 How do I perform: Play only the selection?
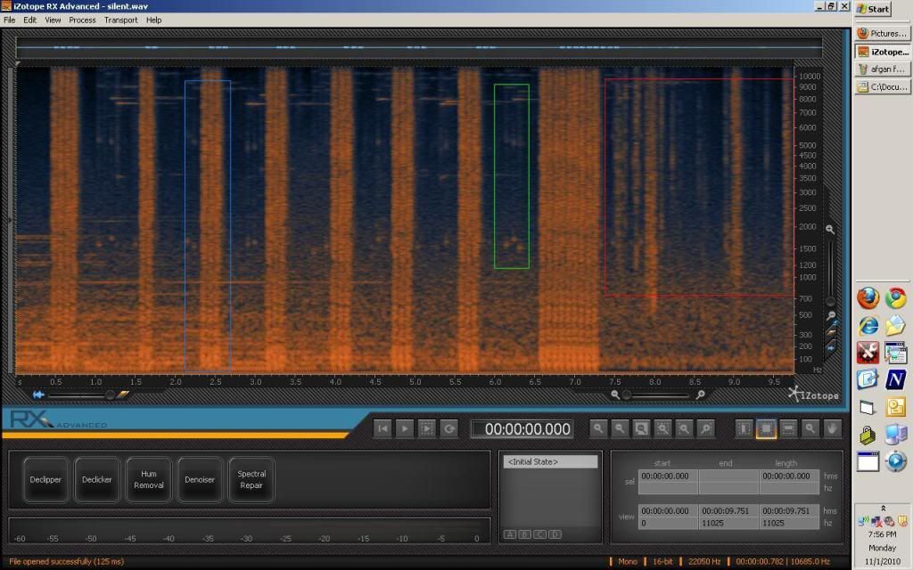[427, 428]
